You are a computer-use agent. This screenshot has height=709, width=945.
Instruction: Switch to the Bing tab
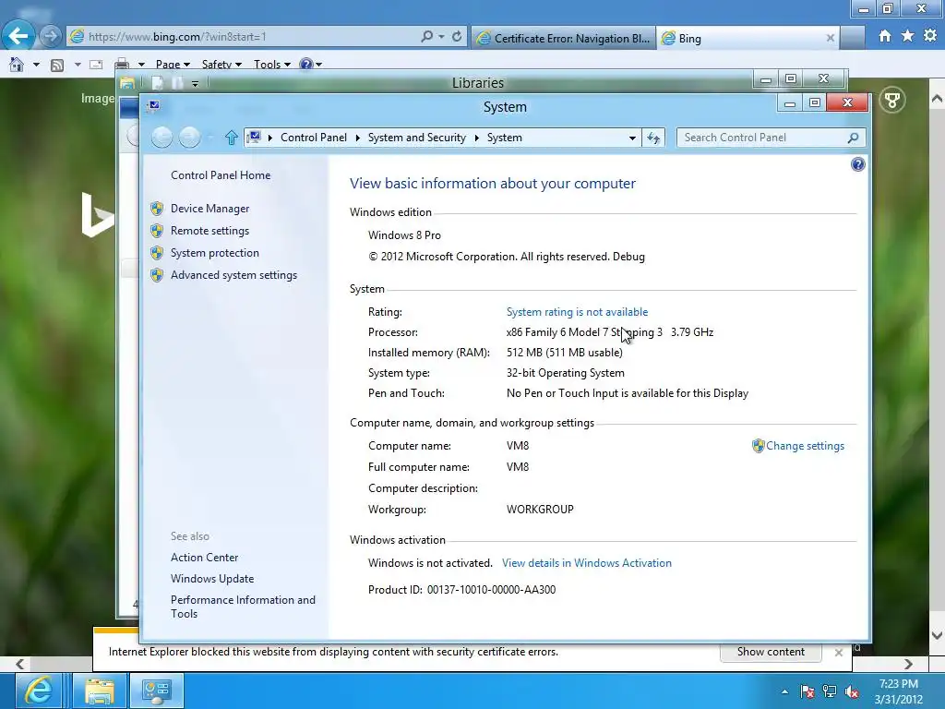click(739, 38)
